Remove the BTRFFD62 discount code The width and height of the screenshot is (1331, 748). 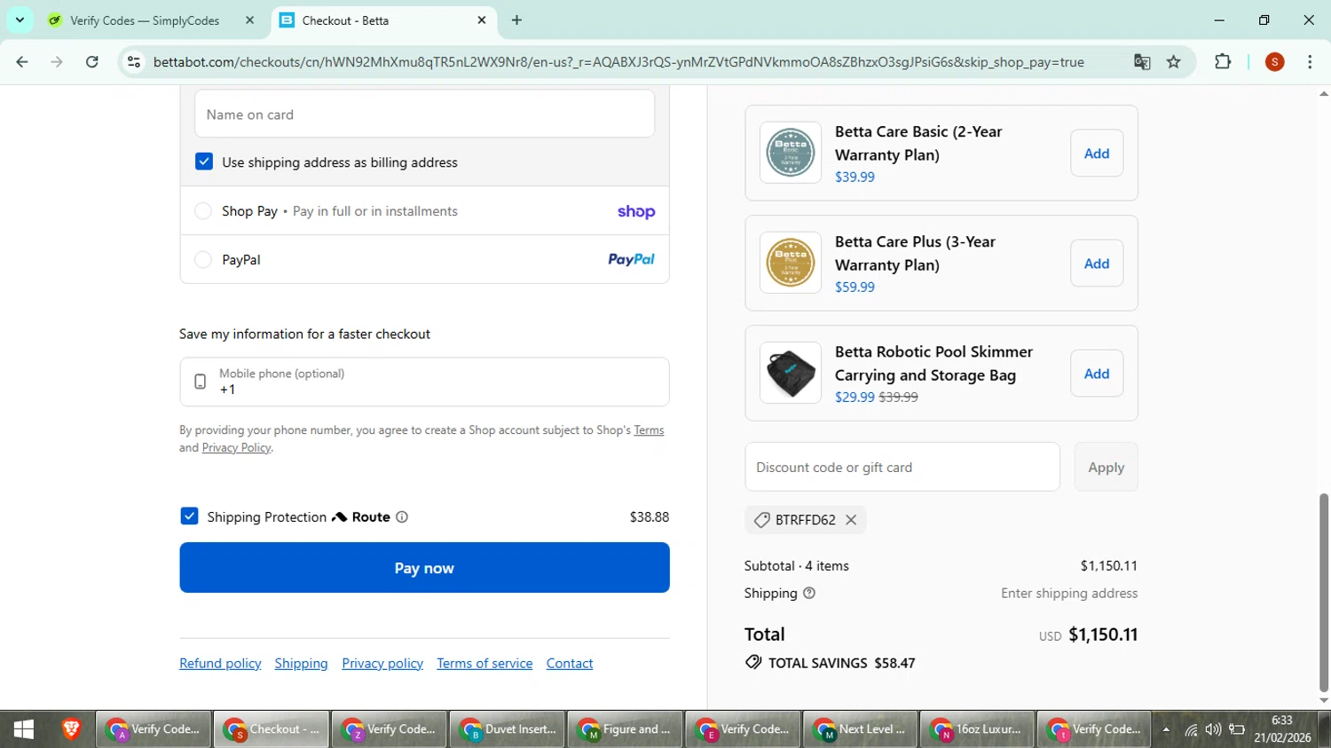pos(851,520)
